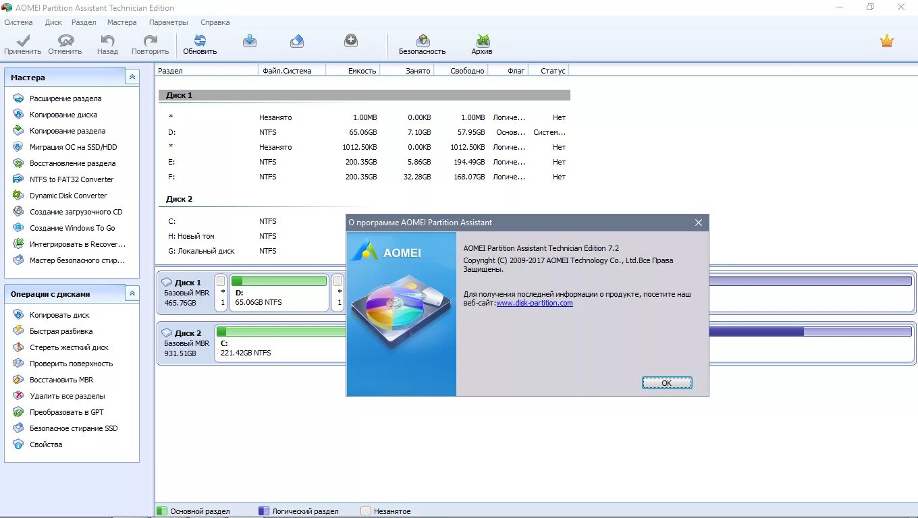918x518 pixels.
Task: Select the H: Новый том row
Action: (252, 236)
